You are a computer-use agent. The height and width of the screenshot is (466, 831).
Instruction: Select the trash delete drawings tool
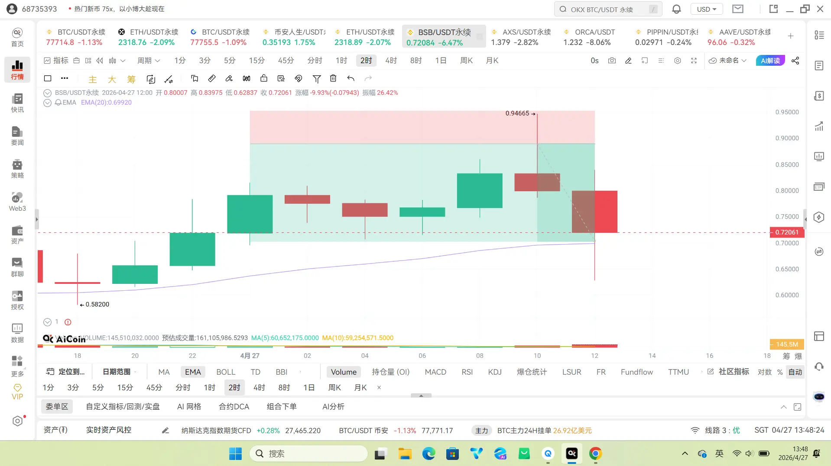333,78
